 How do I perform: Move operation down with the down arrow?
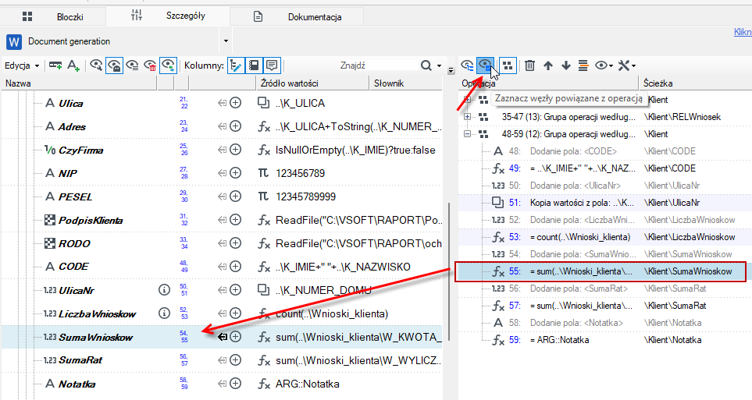click(566, 65)
